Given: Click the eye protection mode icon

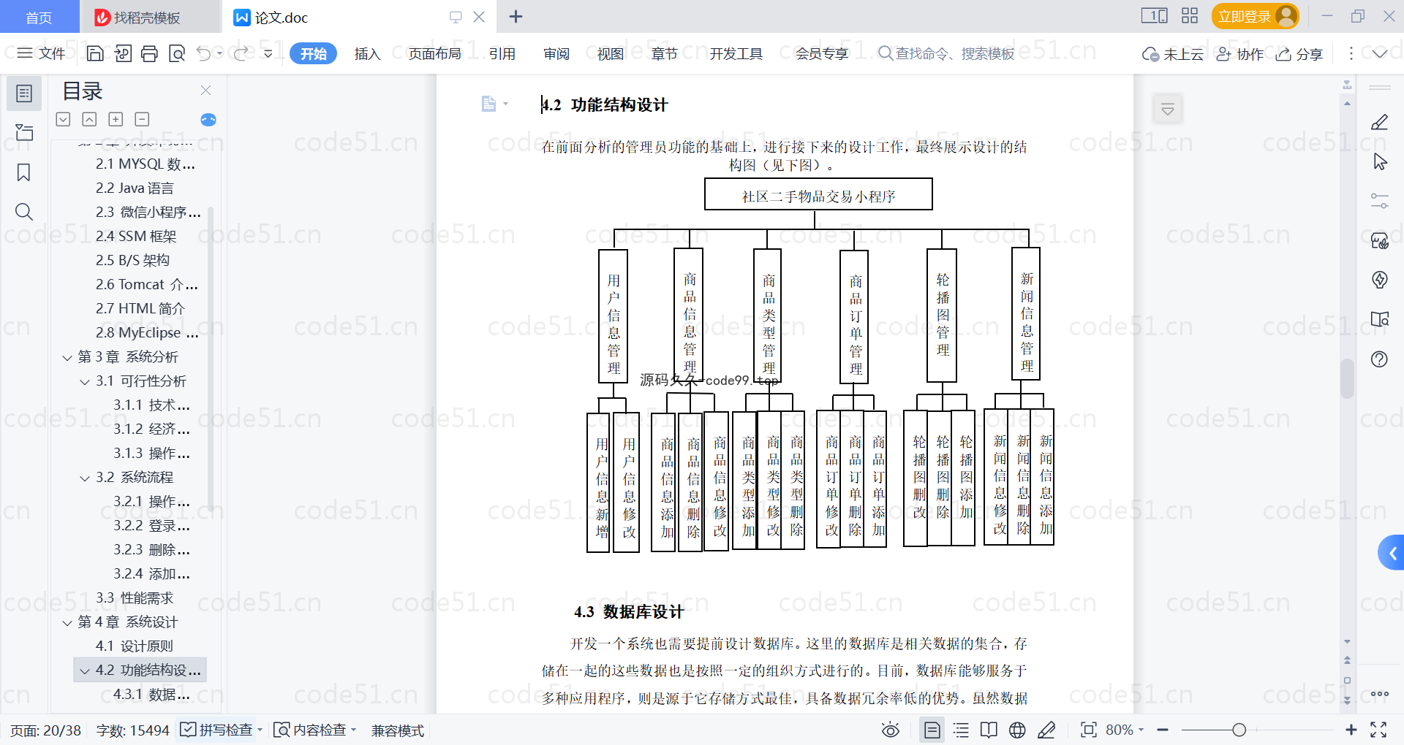Looking at the screenshot, I should (890, 730).
